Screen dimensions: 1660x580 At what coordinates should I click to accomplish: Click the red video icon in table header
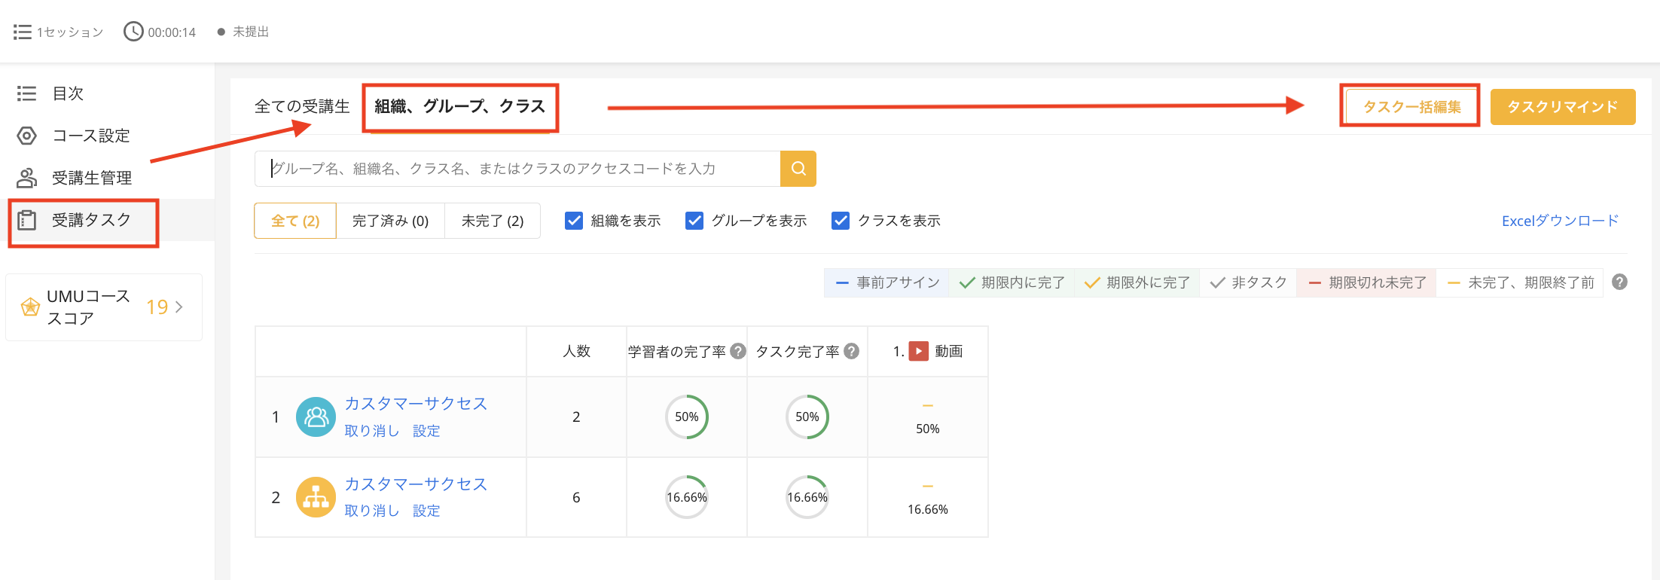918,352
